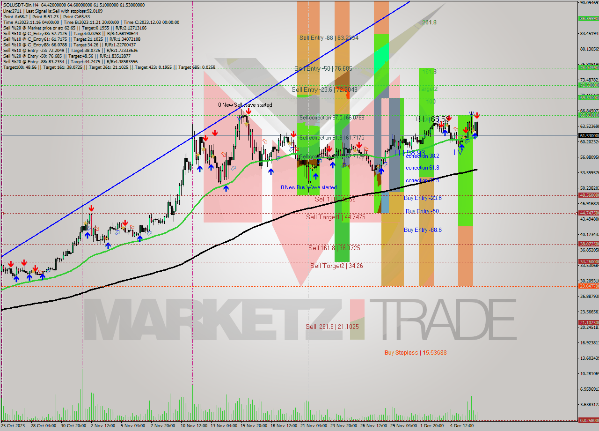Select the 'Sell Entry -88 | 83.2354' chart label
This screenshot has width=599, height=431.
tap(329, 38)
